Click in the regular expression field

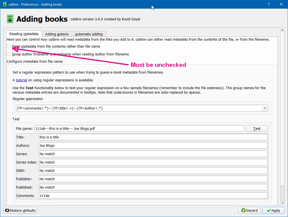click(x=139, y=108)
